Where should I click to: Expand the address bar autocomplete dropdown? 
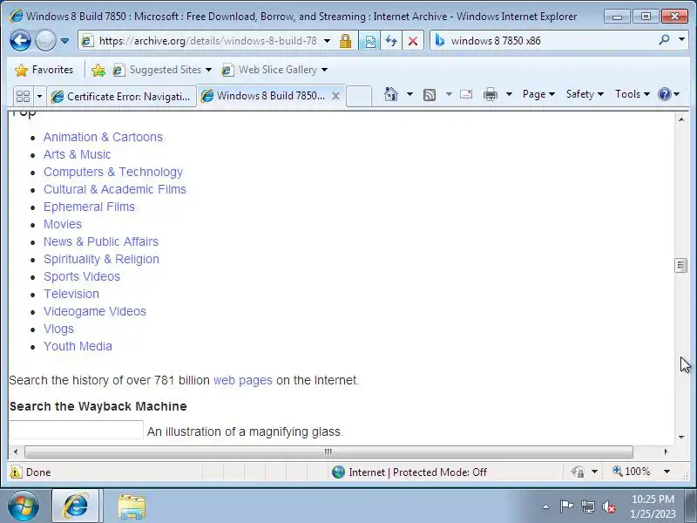click(x=328, y=41)
